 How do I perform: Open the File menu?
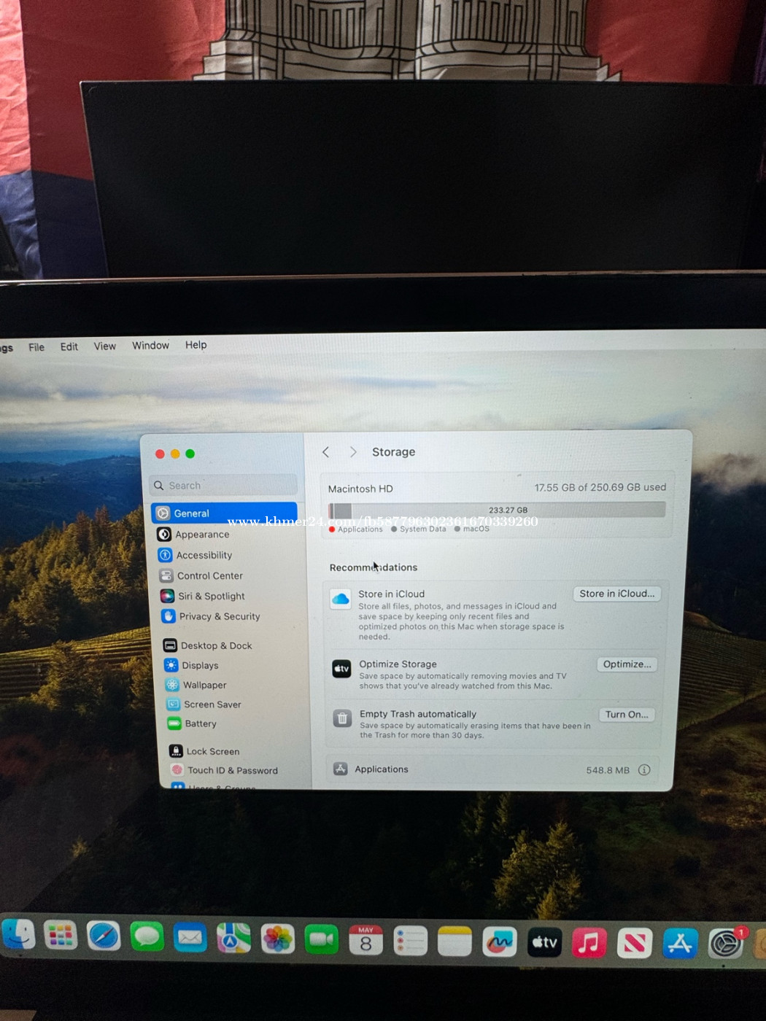coord(36,347)
